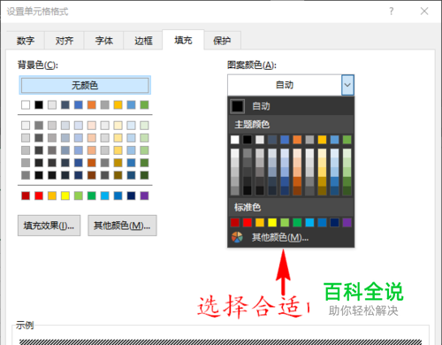Viewport: 442px width, 345px height.
Task: Pick green theme swatch in background top row
Action: point(144,104)
